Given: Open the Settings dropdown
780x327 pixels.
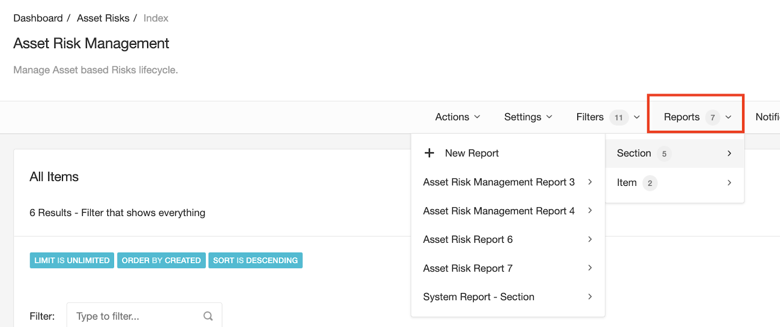Looking at the screenshot, I should click(x=528, y=117).
